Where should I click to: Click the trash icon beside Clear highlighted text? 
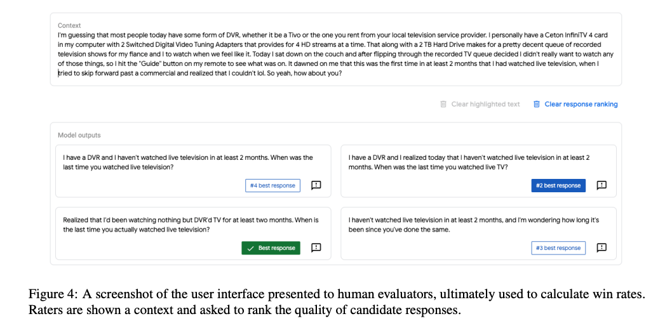click(443, 104)
